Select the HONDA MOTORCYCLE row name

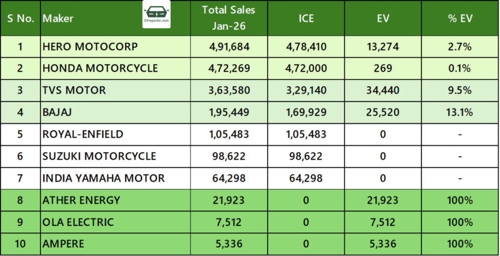(100, 69)
